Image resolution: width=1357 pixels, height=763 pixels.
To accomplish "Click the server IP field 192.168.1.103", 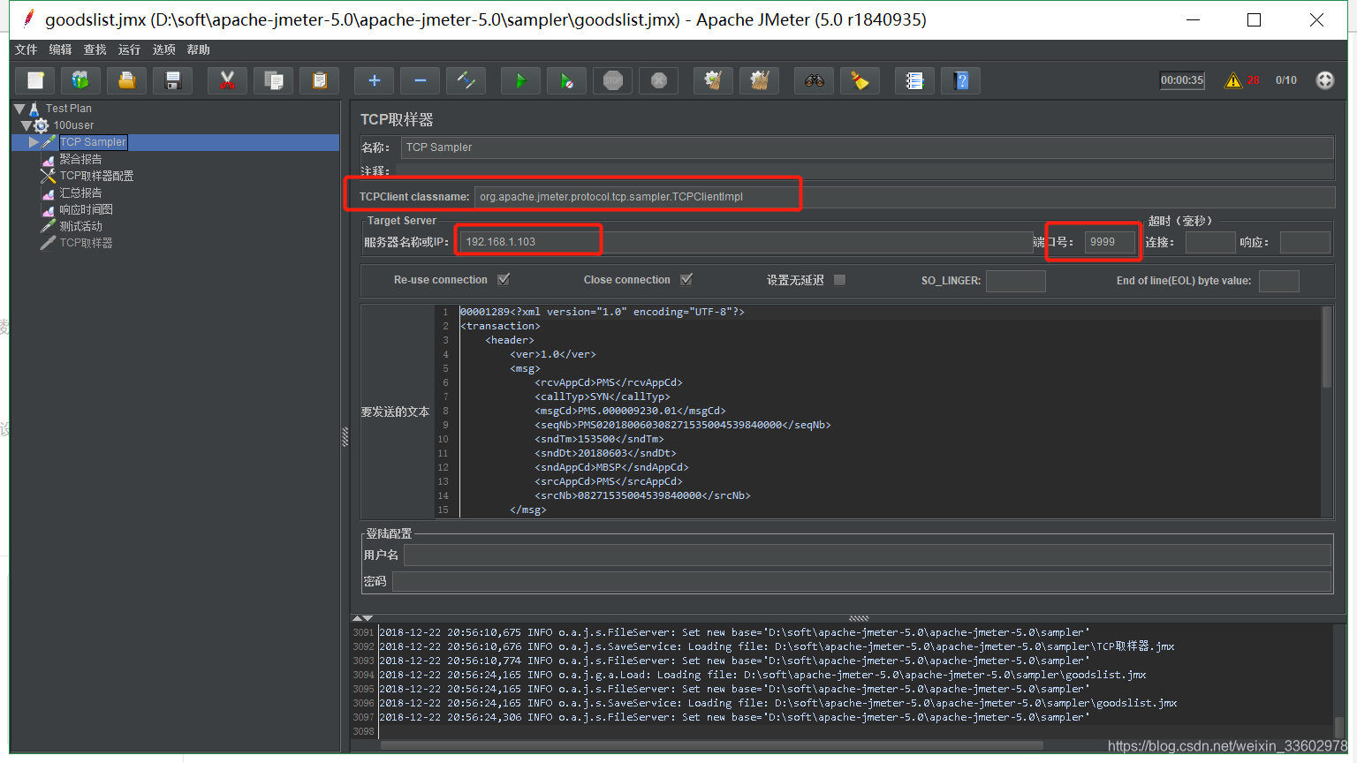I will tap(746, 242).
